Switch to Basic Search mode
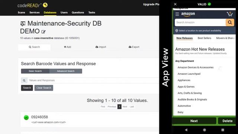 (35, 71)
